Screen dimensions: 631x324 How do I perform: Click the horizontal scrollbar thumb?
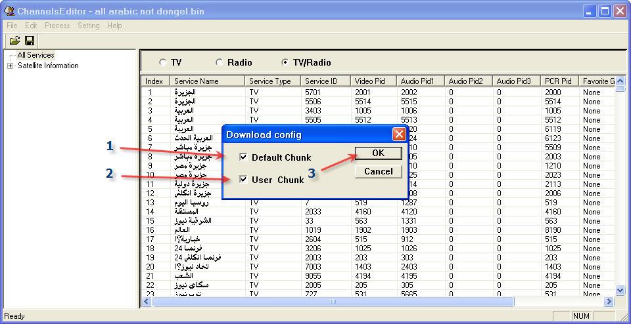(333, 301)
